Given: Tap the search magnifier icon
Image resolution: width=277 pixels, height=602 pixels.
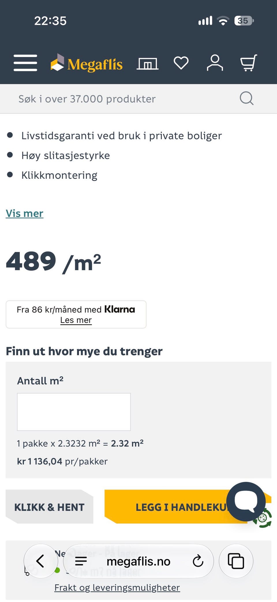Looking at the screenshot, I should [x=247, y=98].
